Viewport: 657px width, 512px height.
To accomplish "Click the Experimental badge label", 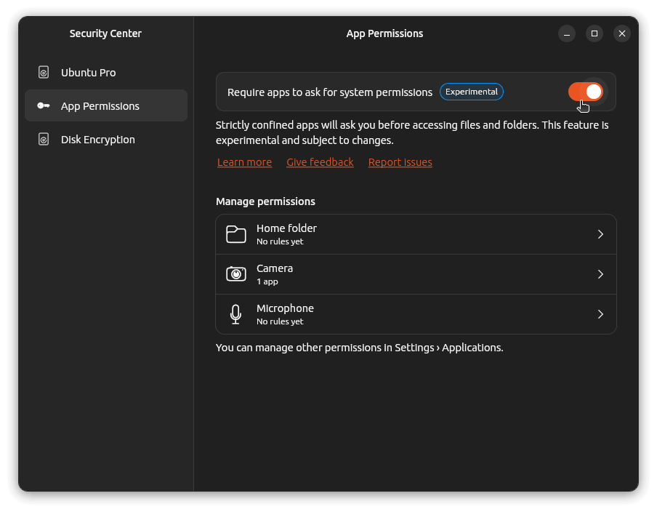I will 472,92.
